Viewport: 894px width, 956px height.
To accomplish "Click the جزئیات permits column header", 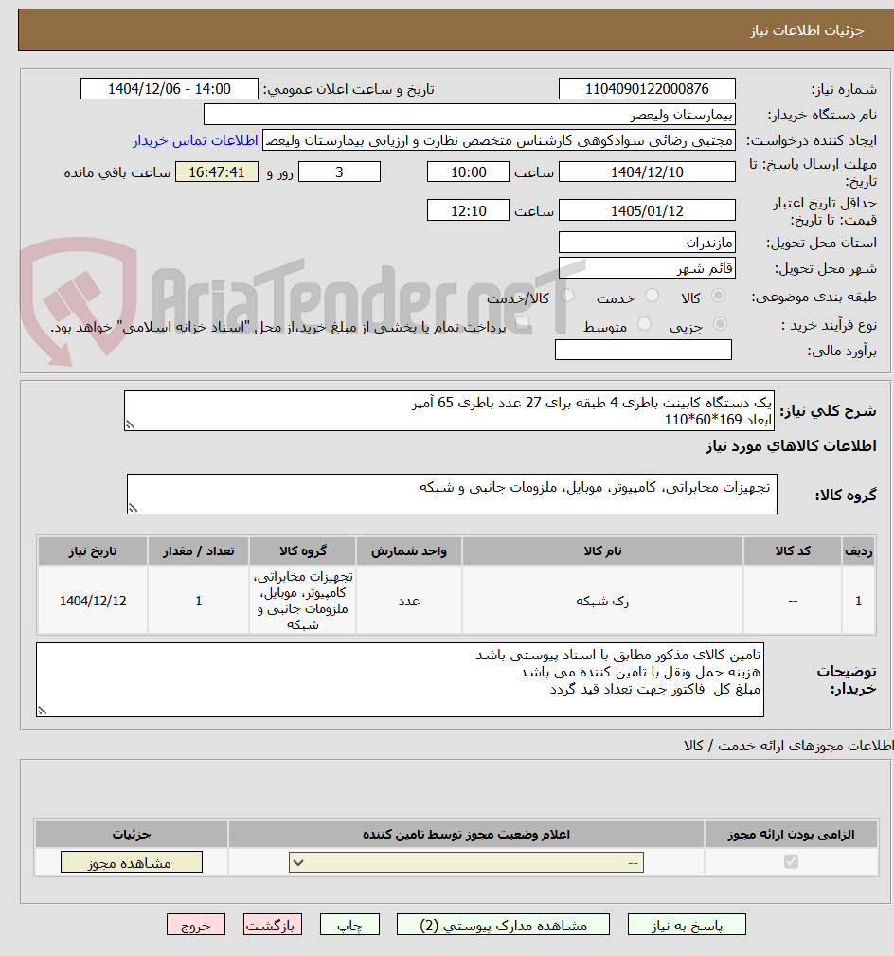I will click(131, 834).
